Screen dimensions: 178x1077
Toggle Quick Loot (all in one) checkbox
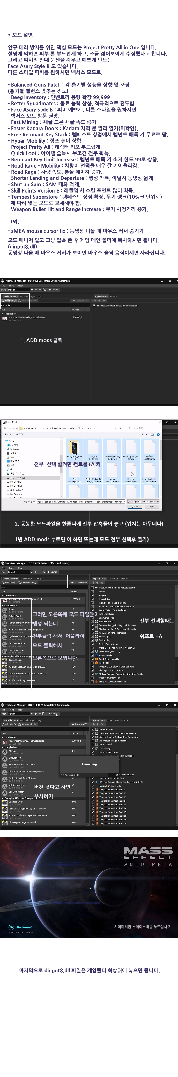tap(93, 652)
